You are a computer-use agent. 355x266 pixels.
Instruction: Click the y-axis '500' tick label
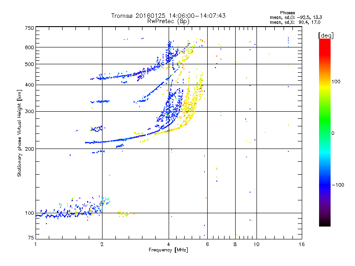[29, 64]
